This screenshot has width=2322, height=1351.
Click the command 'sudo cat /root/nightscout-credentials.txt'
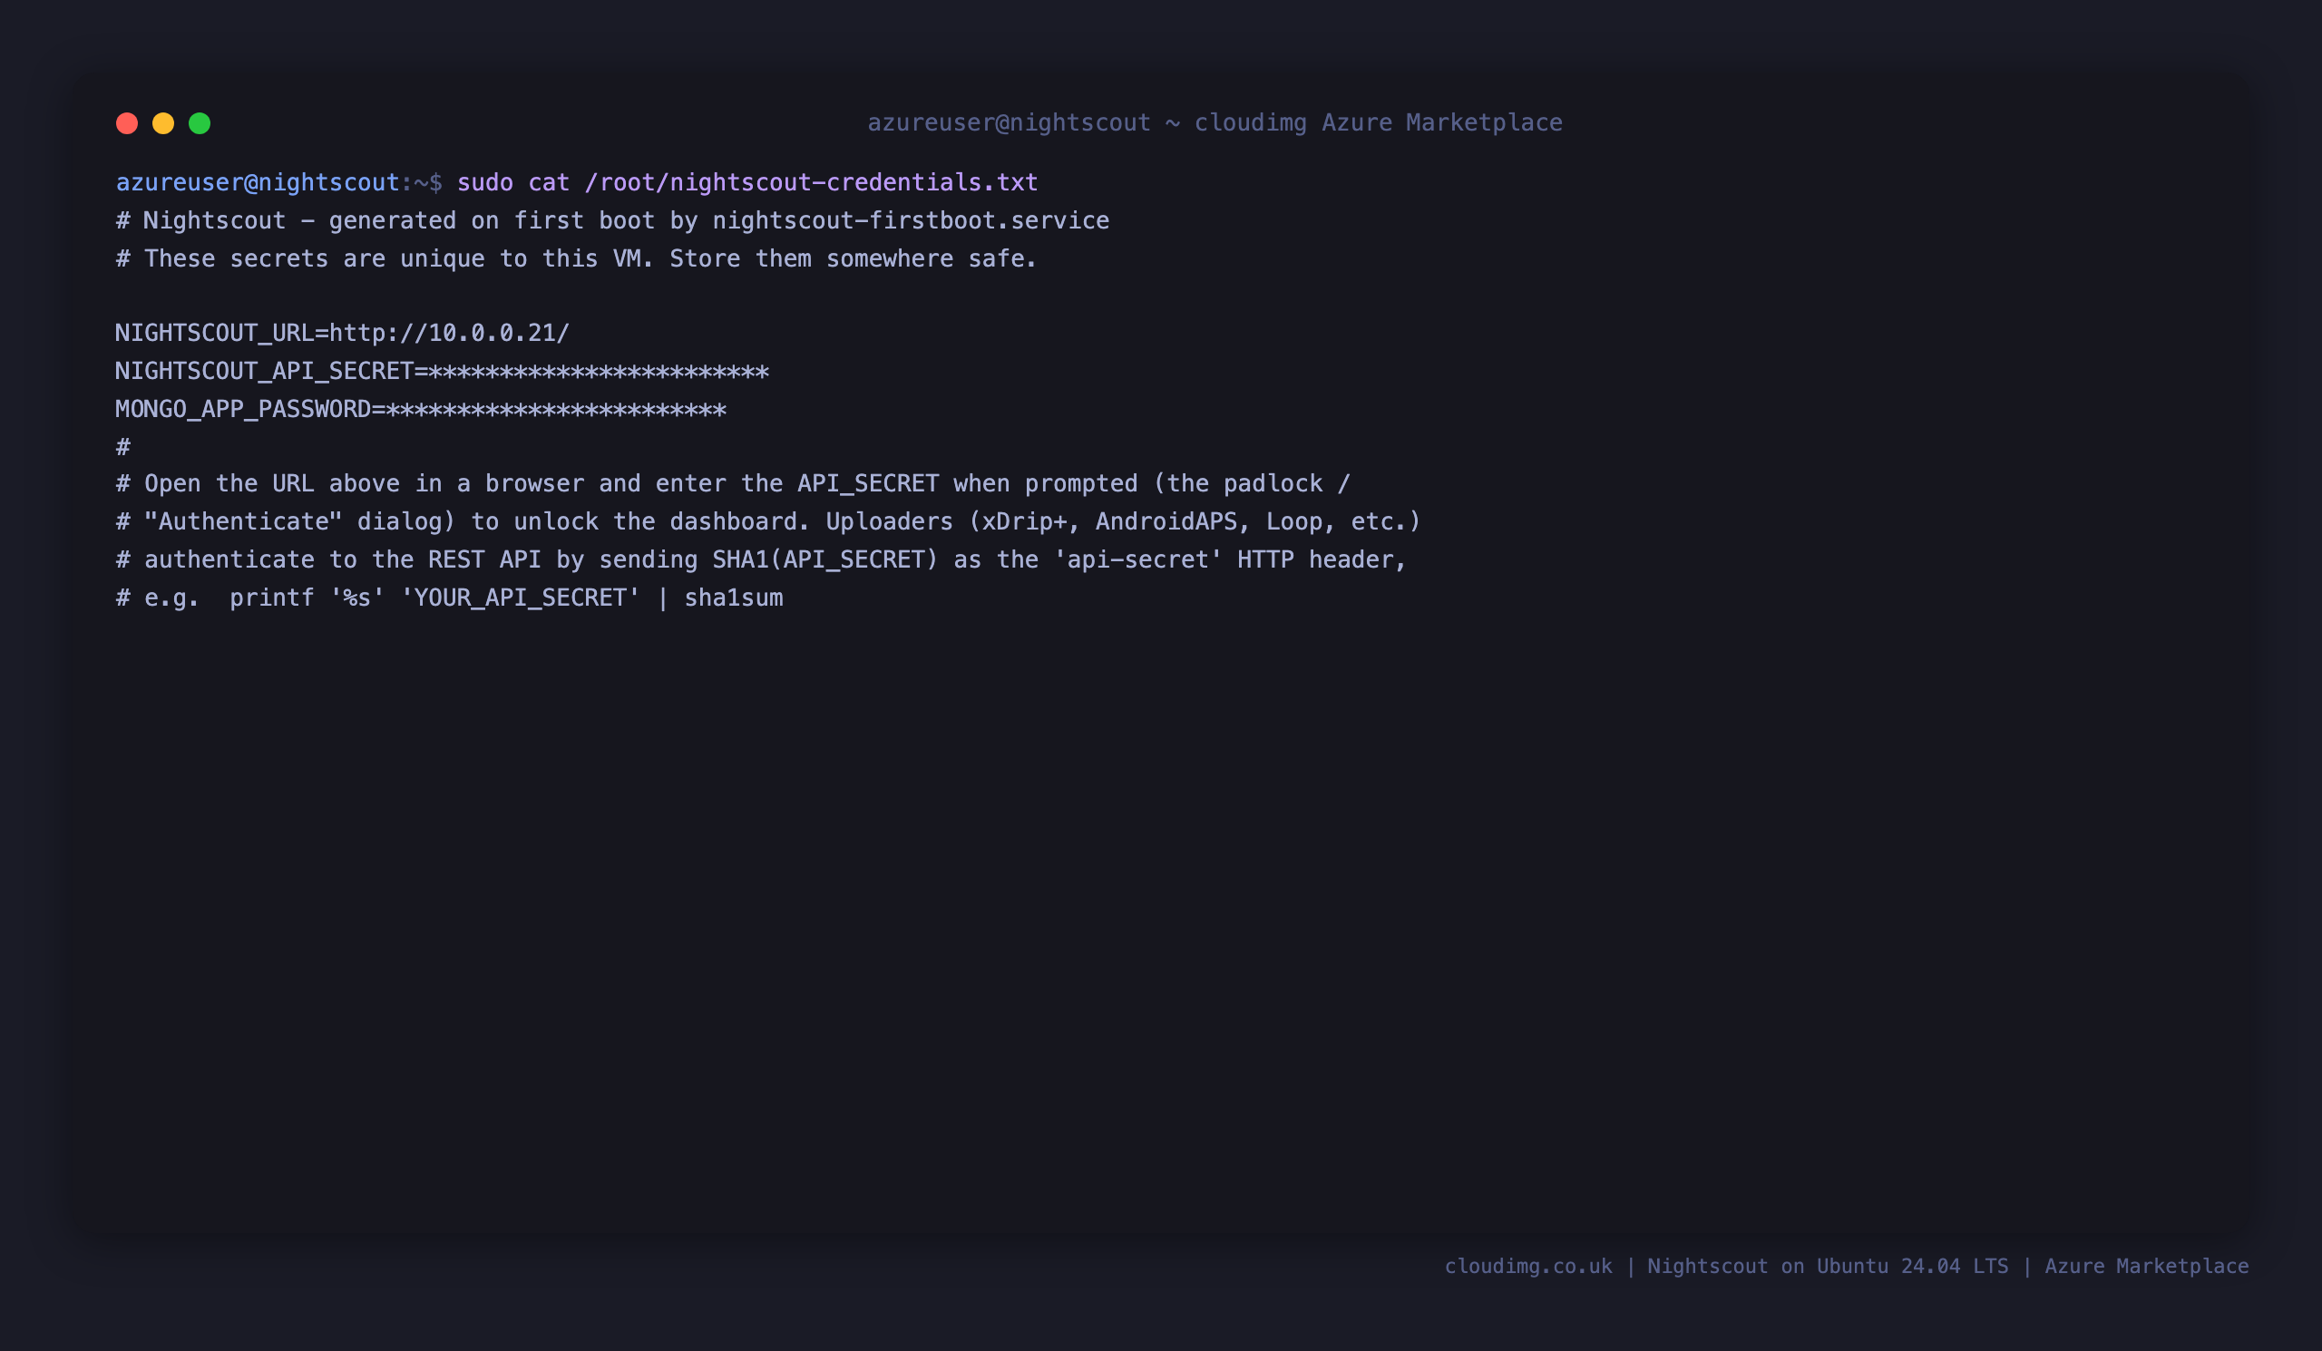tap(747, 182)
